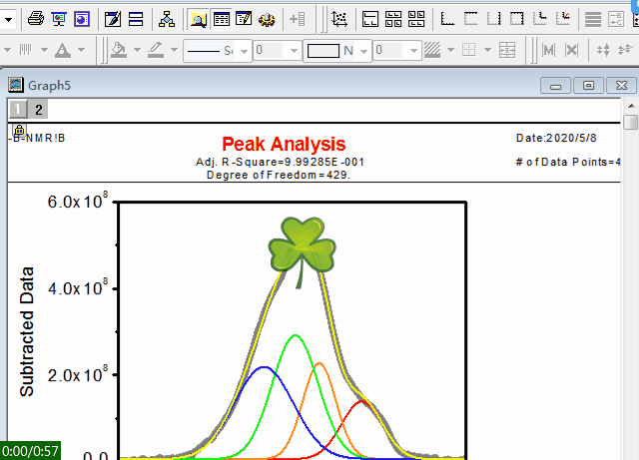
Task: Click the line color pencil icon
Action: (156, 50)
